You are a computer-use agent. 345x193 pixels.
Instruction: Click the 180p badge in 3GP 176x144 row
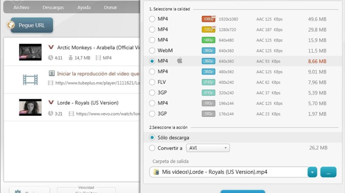[x=208, y=114]
